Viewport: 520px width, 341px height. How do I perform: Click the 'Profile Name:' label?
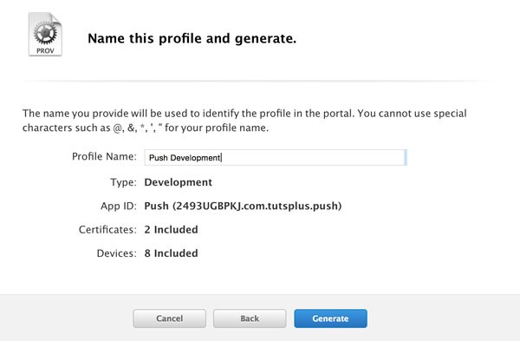pos(104,156)
